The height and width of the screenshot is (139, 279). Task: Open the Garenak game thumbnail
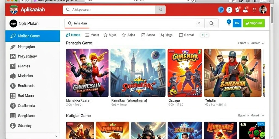point(185,73)
